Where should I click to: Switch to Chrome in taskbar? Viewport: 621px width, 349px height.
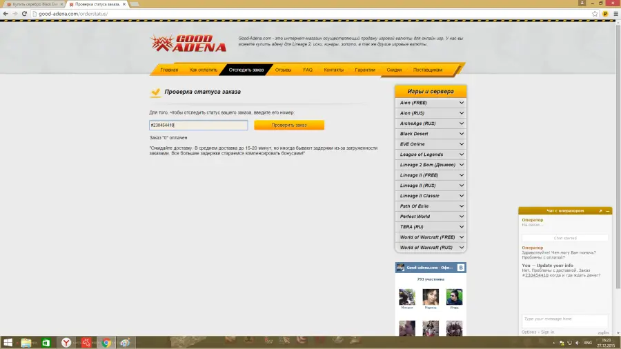106,343
